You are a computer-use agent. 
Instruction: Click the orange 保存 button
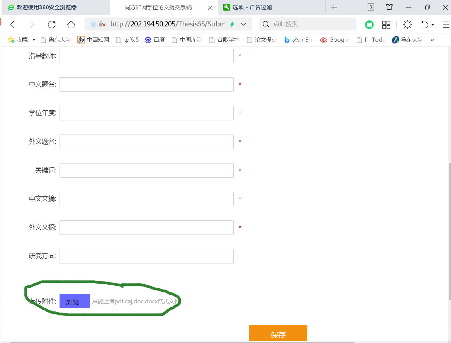278,333
